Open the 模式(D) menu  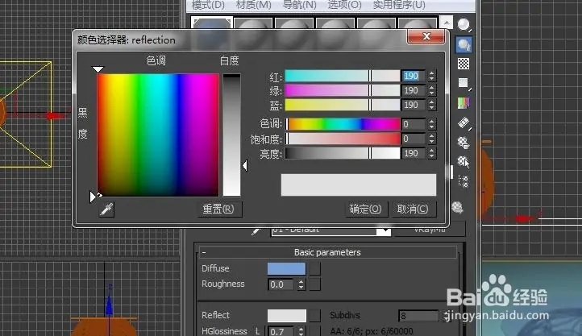pyautogui.click(x=208, y=5)
